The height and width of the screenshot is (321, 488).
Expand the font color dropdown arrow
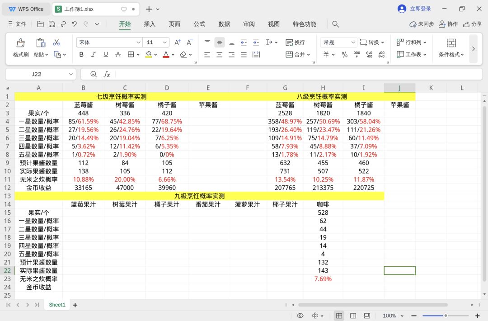click(x=173, y=55)
